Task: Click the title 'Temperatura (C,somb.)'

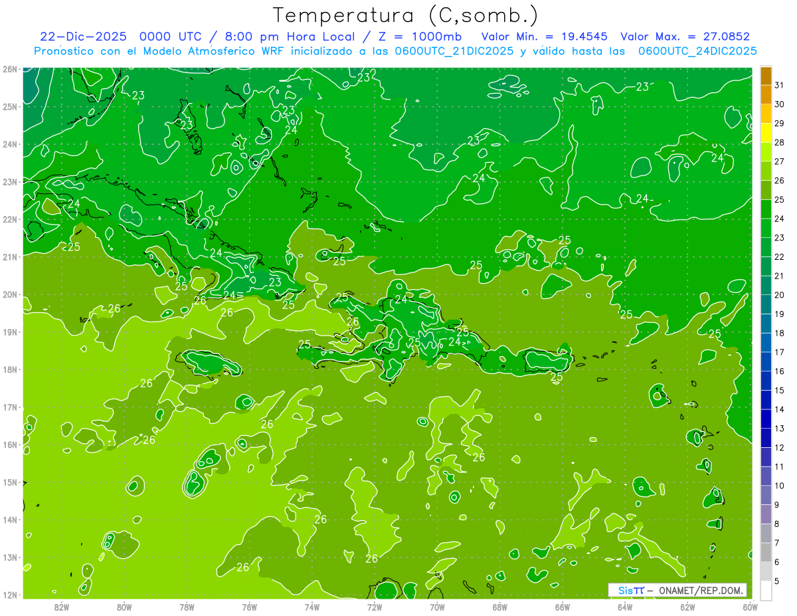Action: (406, 15)
